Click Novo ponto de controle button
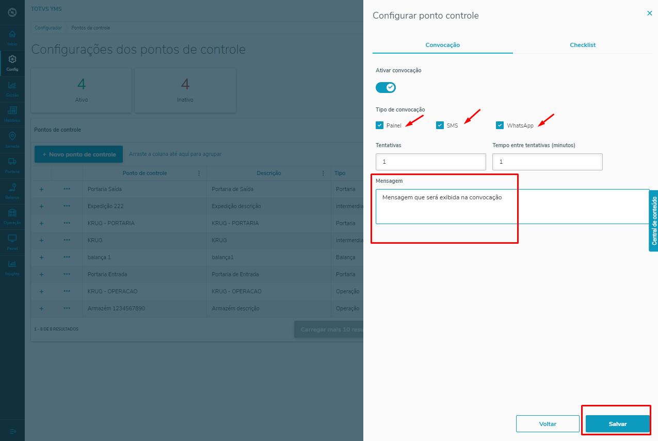 pyautogui.click(x=78, y=154)
